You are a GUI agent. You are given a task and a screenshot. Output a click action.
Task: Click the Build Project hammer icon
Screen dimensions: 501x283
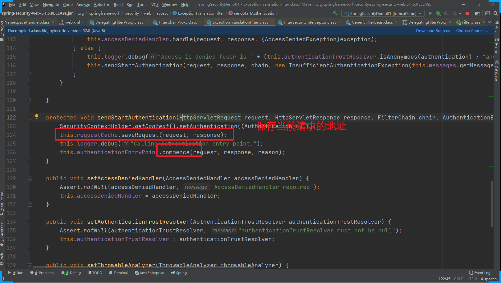[x=335, y=13]
